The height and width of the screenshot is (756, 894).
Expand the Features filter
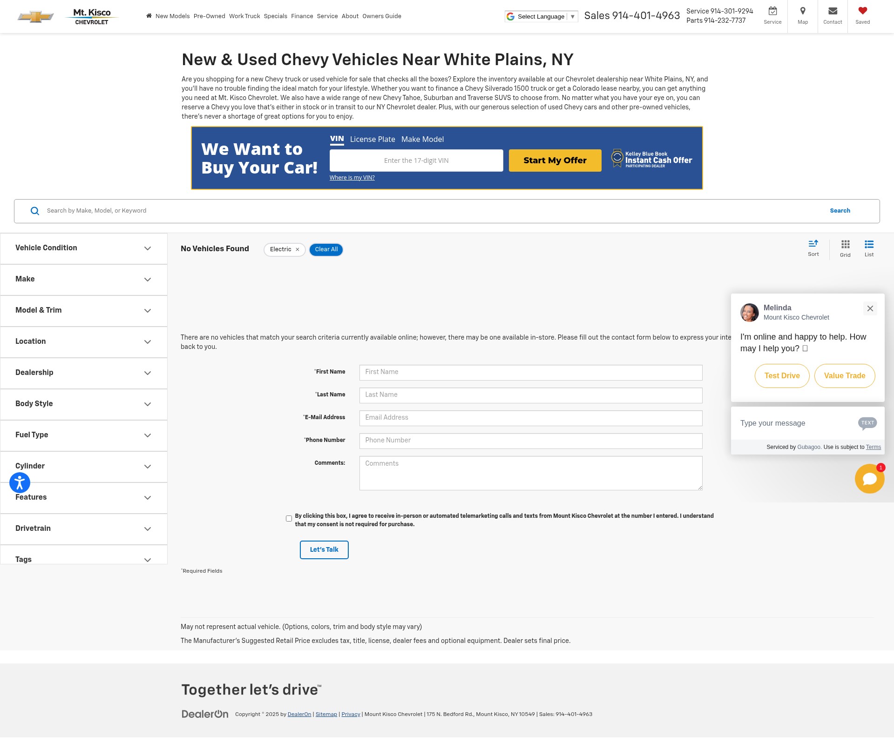click(x=84, y=498)
